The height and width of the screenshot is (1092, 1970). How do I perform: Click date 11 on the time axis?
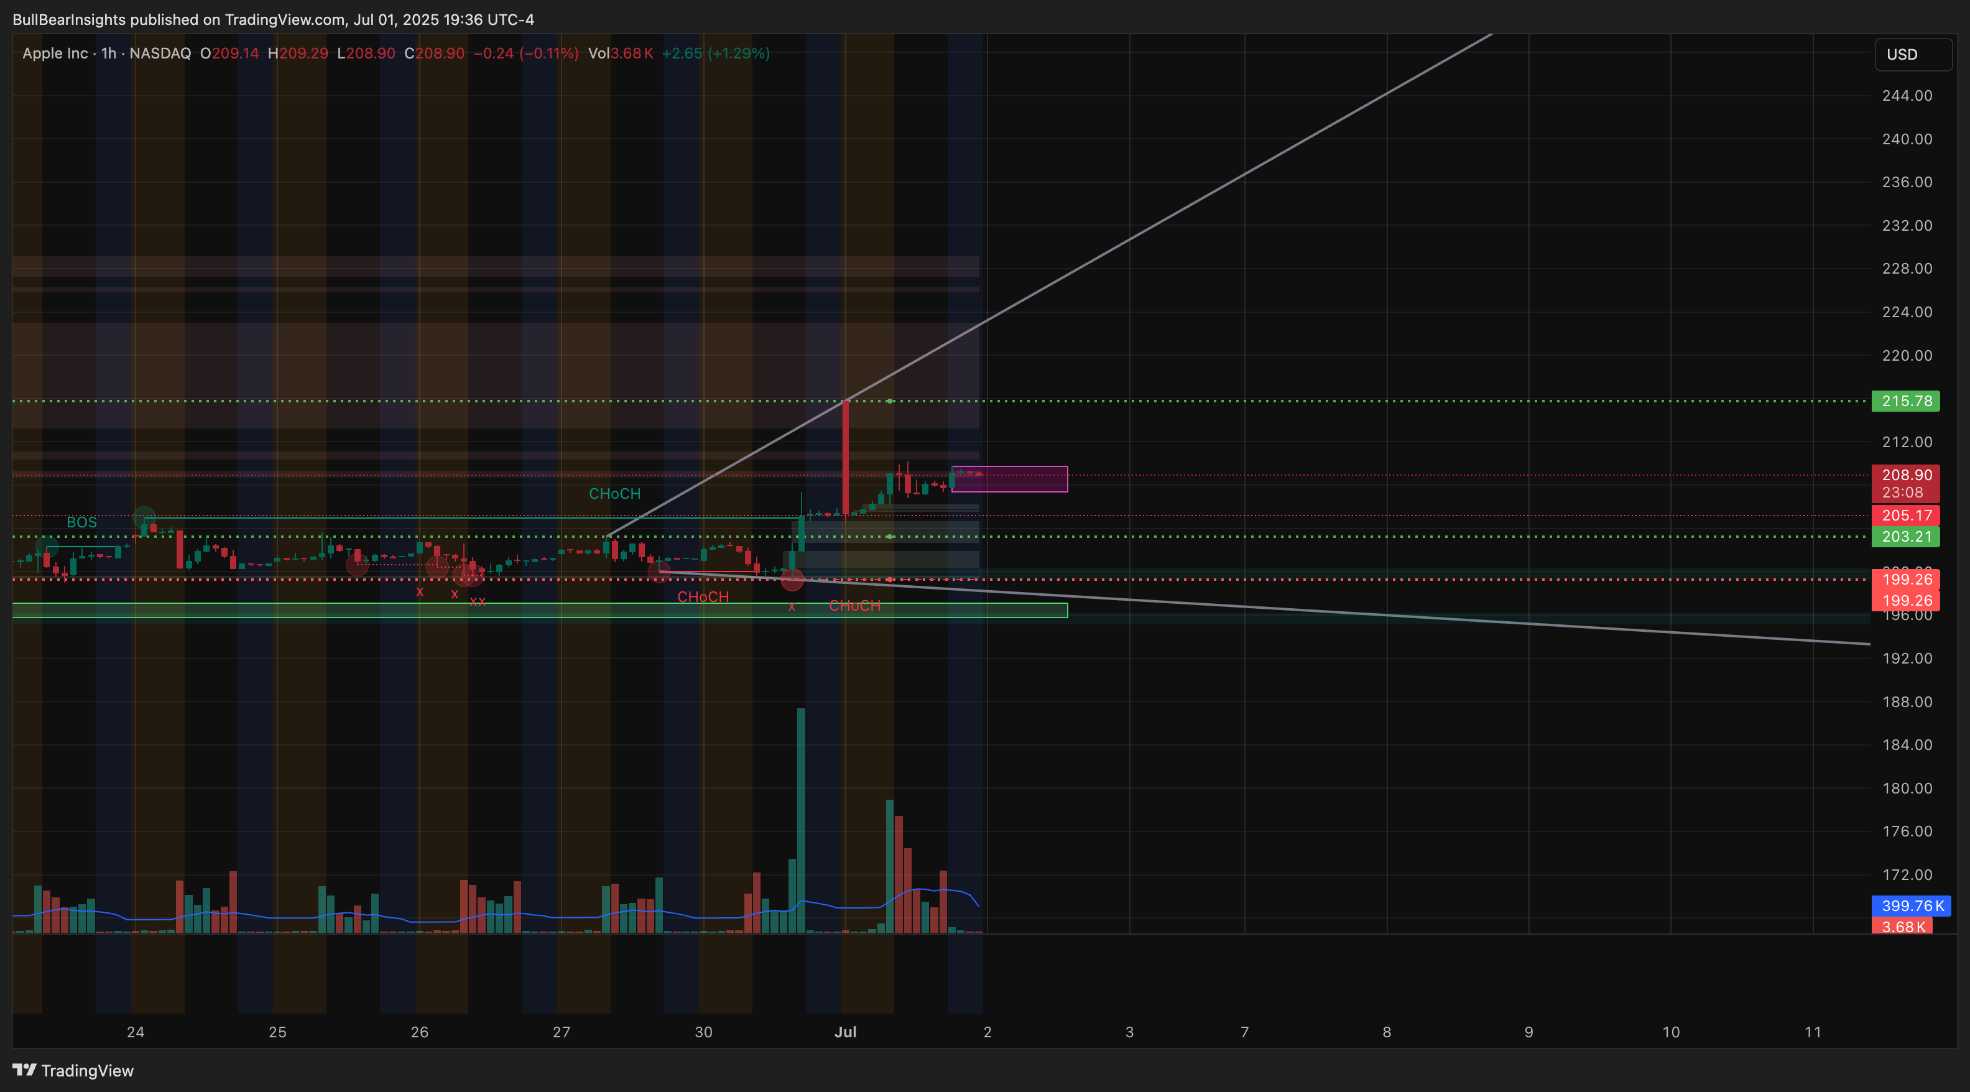pyautogui.click(x=1813, y=1032)
